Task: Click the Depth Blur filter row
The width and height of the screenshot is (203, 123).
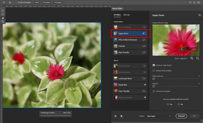Action: tap(130, 85)
